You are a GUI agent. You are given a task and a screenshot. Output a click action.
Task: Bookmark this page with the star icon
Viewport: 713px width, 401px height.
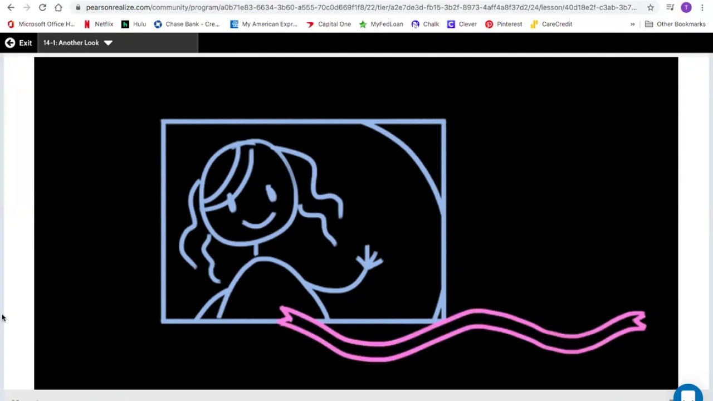pos(651,7)
